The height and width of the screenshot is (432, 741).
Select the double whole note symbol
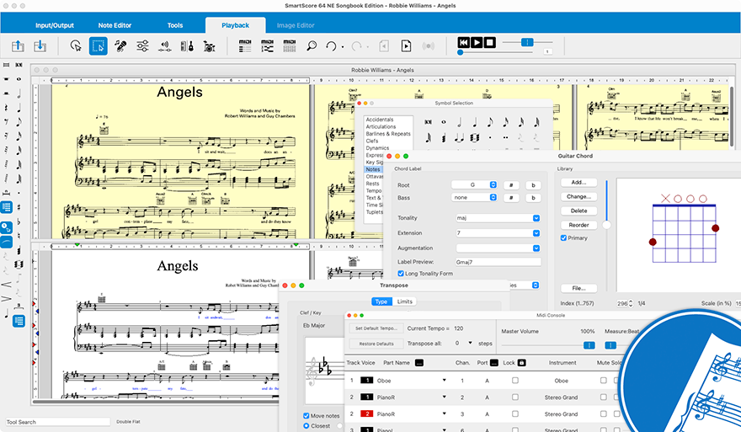point(428,122)
